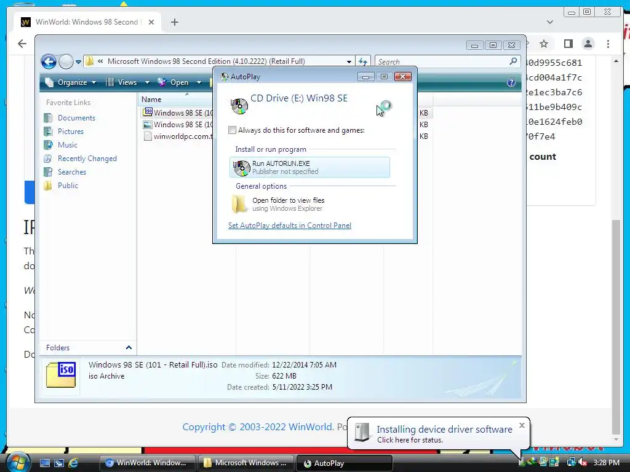Open the Views menu
The width and height of the screenshot is (630, 472).
(122, 82)
